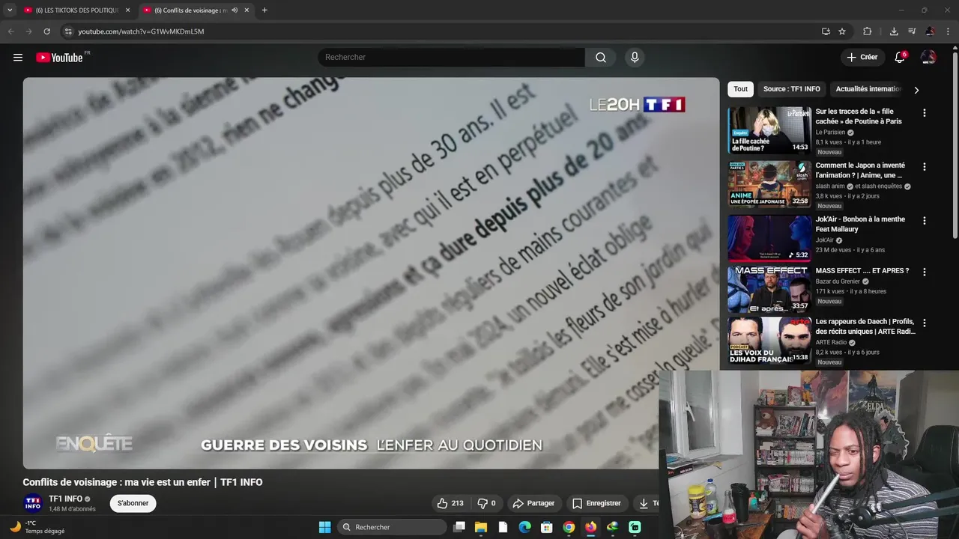Open Microsoft Store from taskbar
This screenshot has height=539, width=959.
(547, 527)
